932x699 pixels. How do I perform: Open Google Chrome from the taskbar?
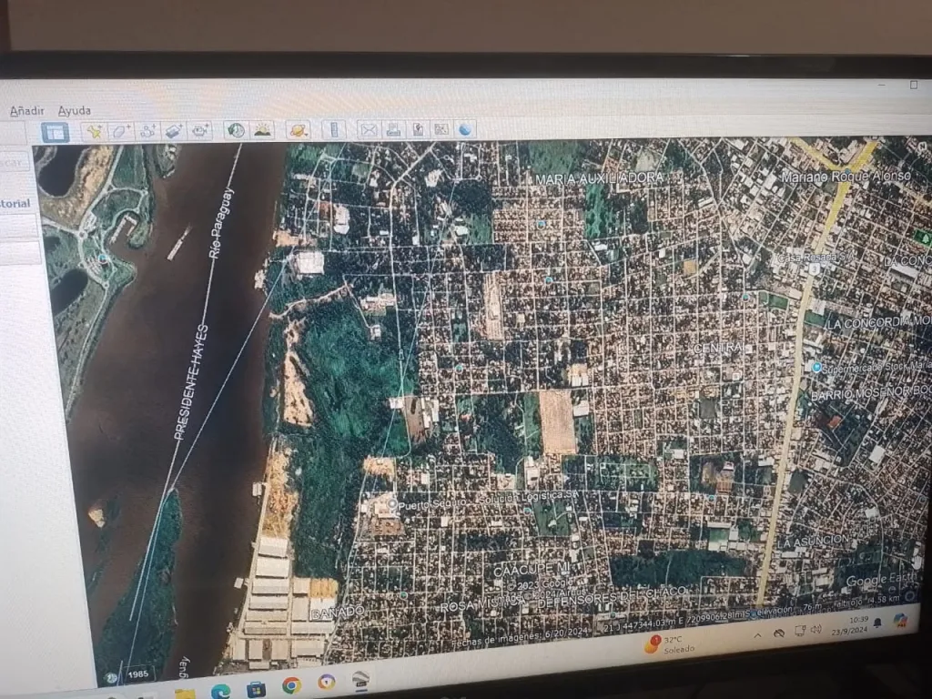point(291,686)
